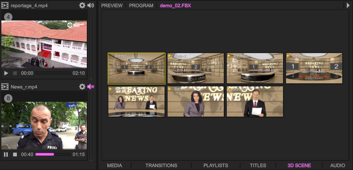Open the TRANSITIONS tab
This screenshot has height=170, width=353.
161,166
